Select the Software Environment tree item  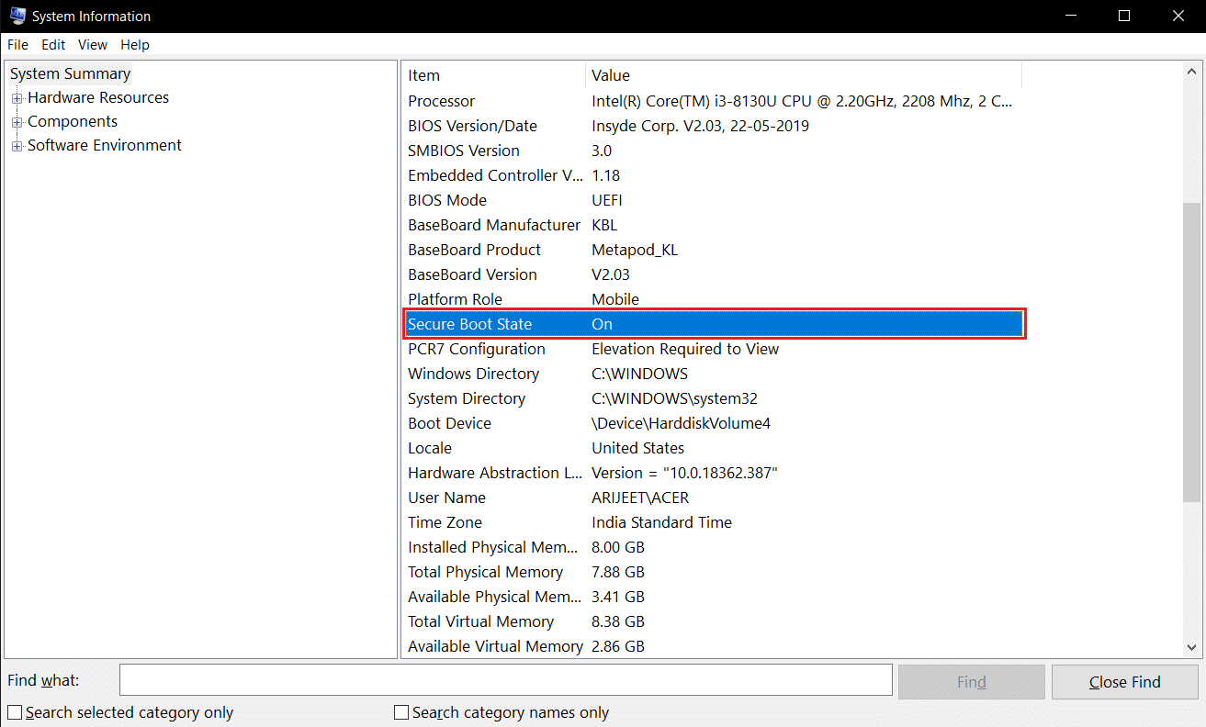(x=105, y=145)
